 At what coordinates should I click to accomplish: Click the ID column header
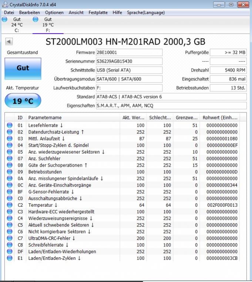click(x=20, y=118)
